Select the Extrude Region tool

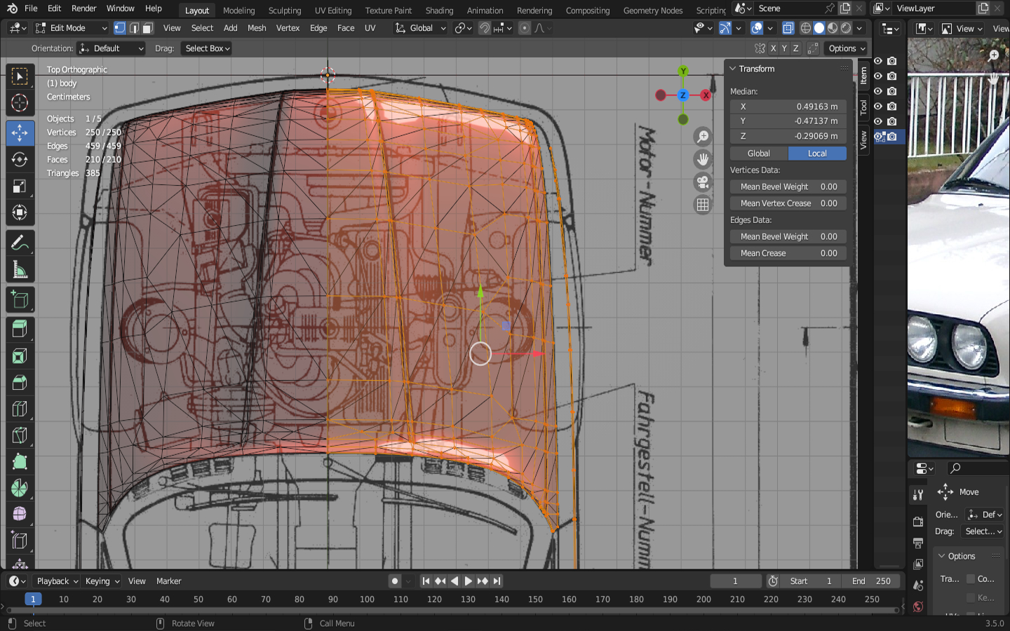coord(20,327)
